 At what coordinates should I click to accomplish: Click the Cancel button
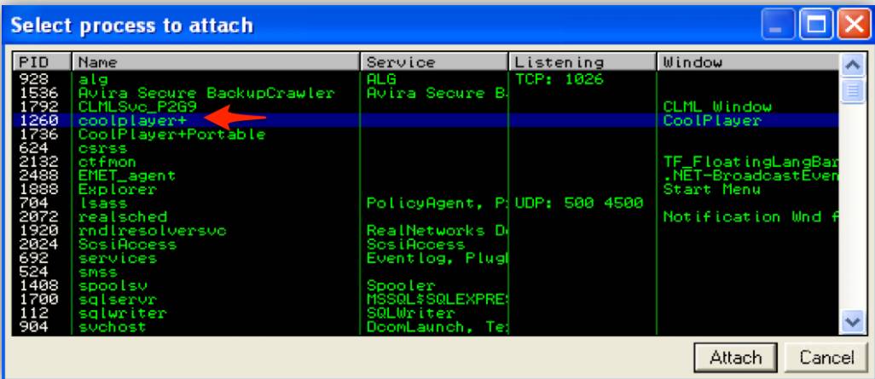[826, 357]
